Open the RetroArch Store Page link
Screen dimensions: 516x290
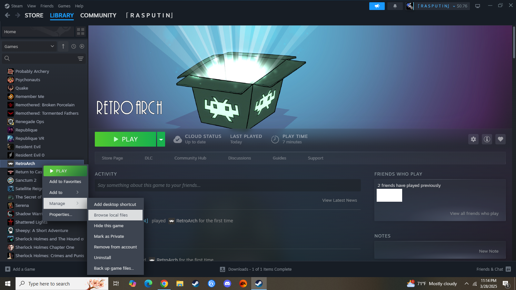click(112, 158)
